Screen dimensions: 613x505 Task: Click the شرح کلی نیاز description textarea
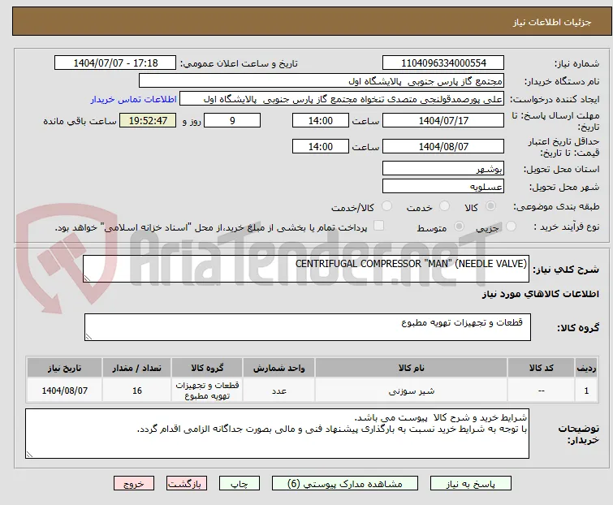(306, 269)
